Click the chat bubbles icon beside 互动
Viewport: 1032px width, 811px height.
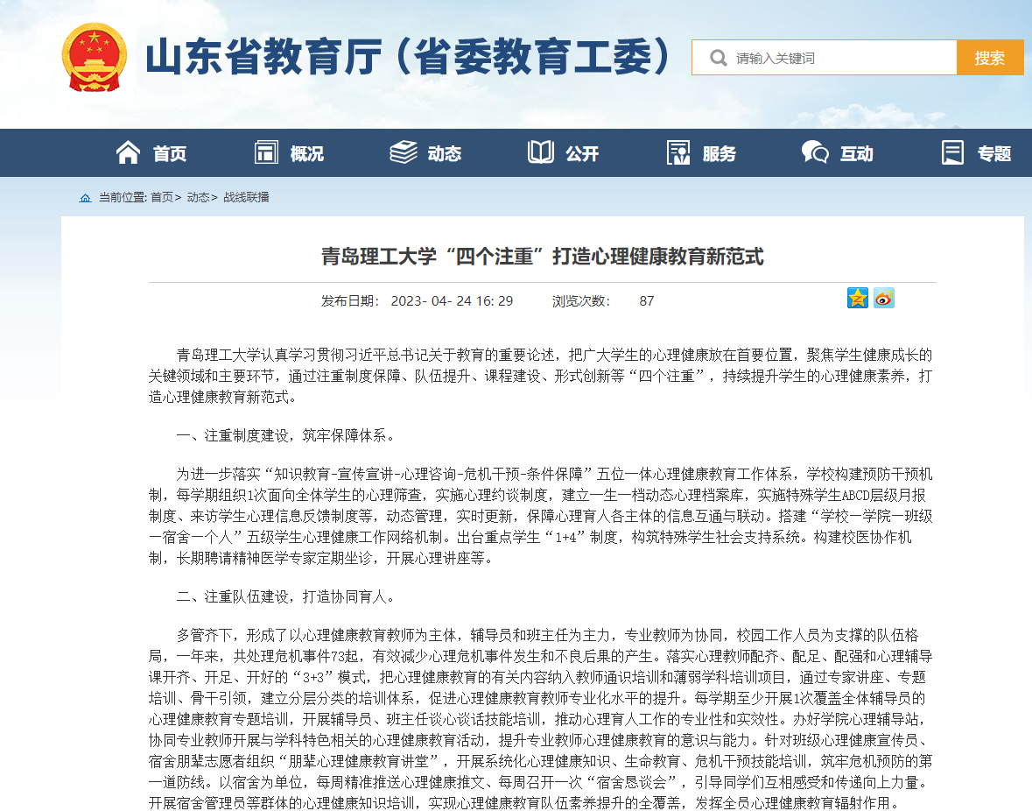pos(815,152)
